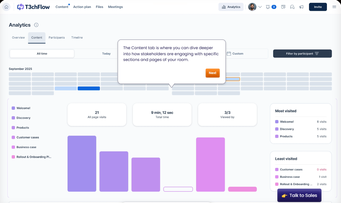The height and width of the screenshot is (203, 341).
Task: Click Next in the tour tooltip
Action: click(212, 73)
